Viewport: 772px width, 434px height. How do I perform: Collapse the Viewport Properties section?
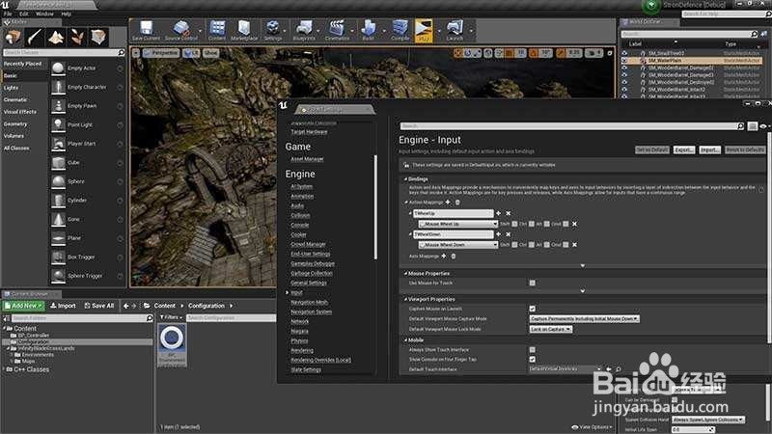tap(406, 299)
